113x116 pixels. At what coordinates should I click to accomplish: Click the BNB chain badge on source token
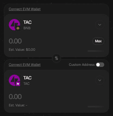[18, 28]
